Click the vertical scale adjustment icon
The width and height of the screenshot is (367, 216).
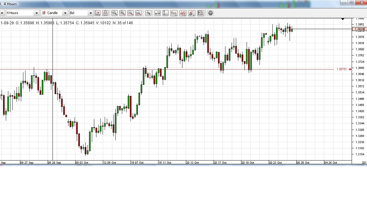click(x=166, y=13)
